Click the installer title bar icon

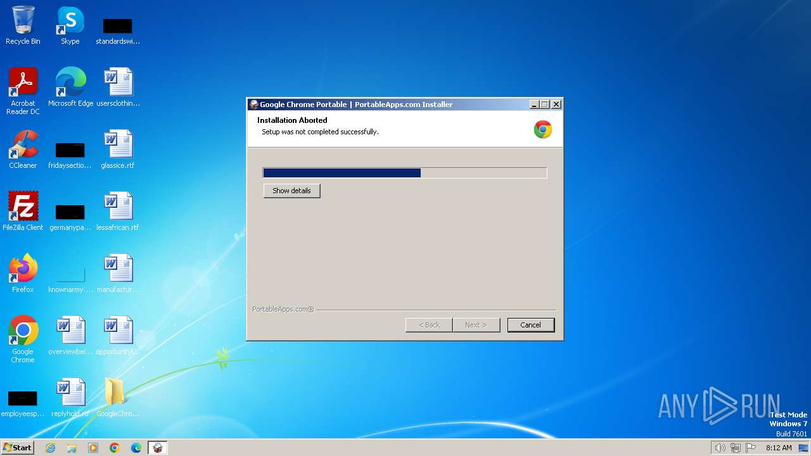(254, 104)
